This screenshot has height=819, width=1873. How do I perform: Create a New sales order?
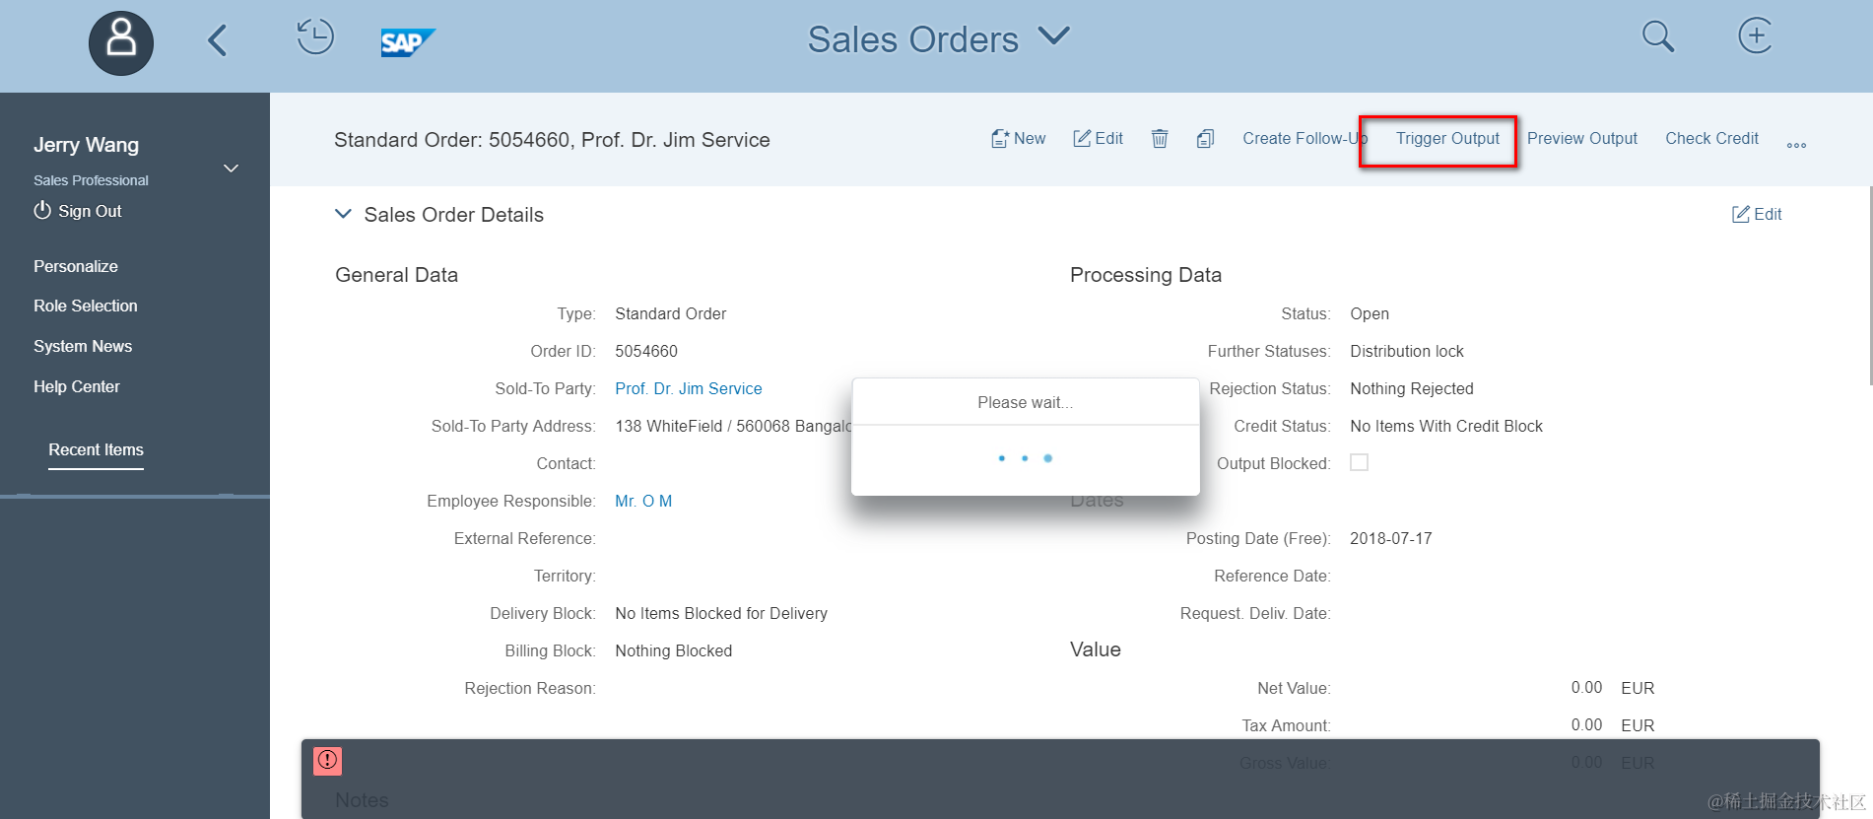click(1018, 139)
